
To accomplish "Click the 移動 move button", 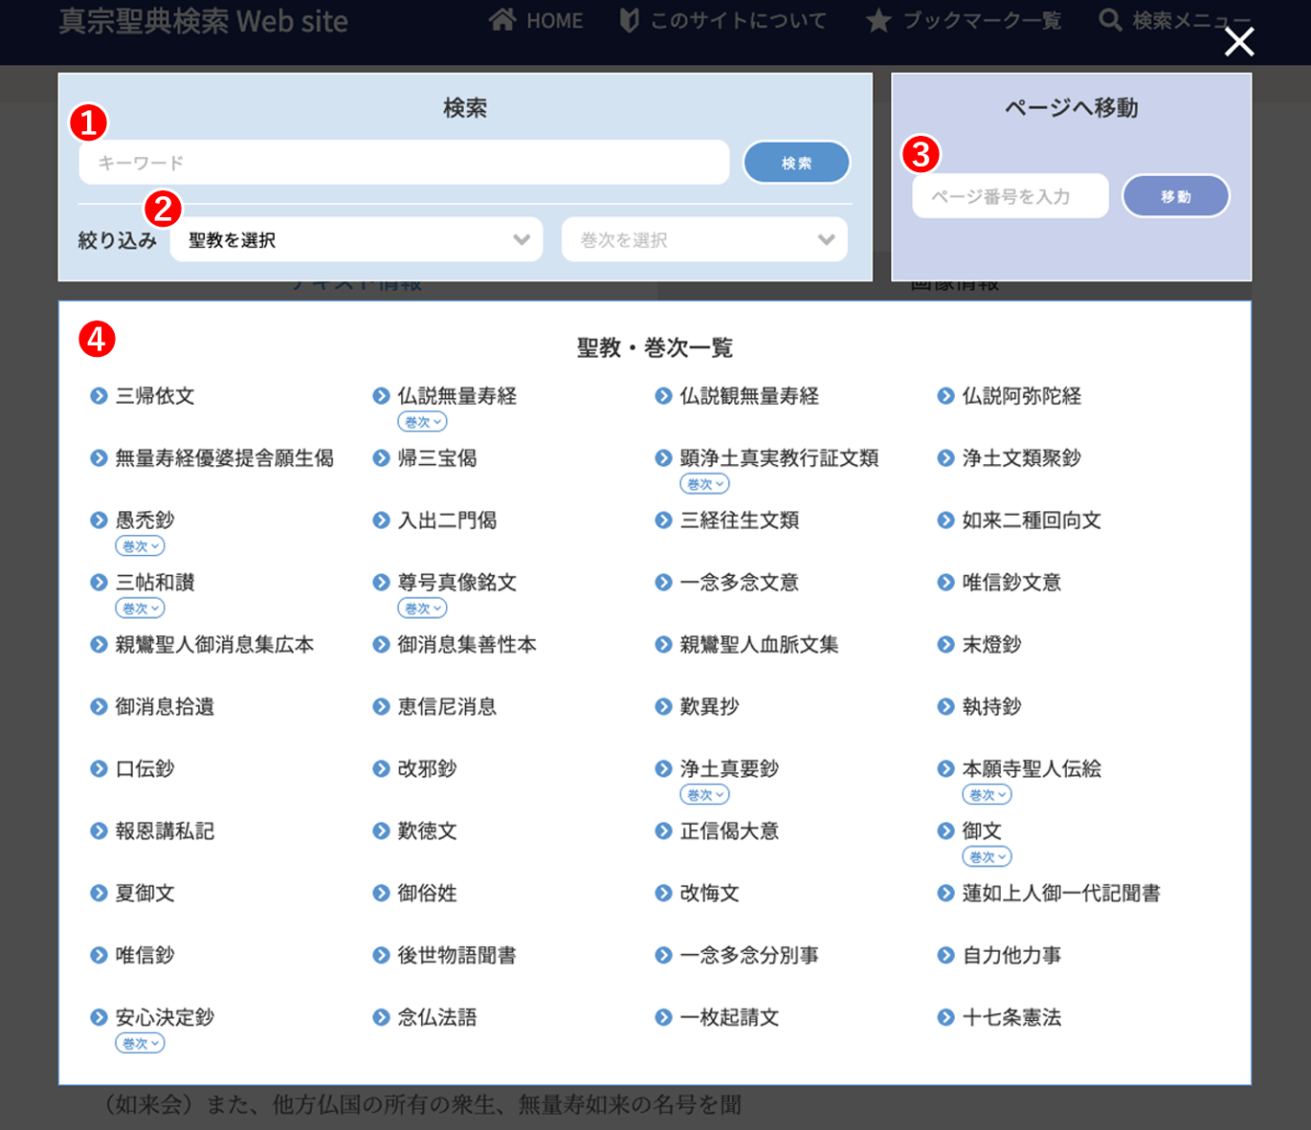I will [x=1175, y=196].
